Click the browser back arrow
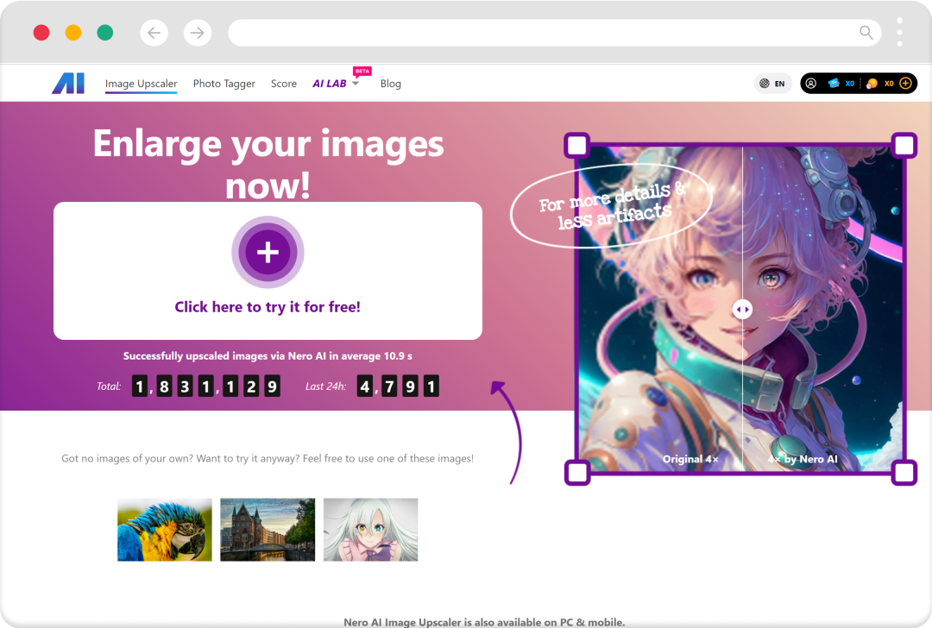The image size is (932, 628). pos(154,33)
